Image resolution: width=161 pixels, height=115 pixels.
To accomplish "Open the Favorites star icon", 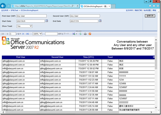I will [154, 6].
